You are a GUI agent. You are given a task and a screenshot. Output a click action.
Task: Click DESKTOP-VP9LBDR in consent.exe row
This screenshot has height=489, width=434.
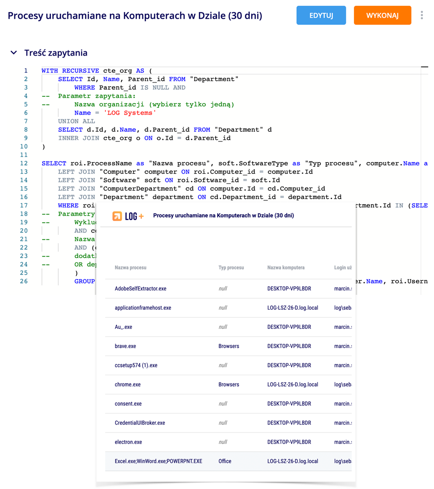click(x=289, y=404)
